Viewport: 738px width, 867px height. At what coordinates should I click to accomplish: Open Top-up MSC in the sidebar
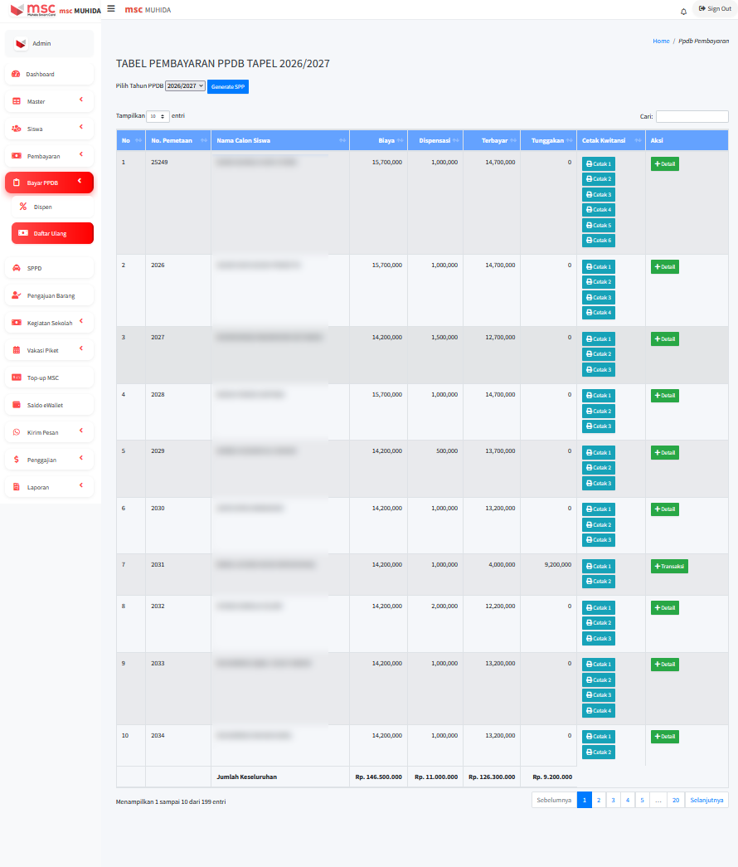click(49, 377)
